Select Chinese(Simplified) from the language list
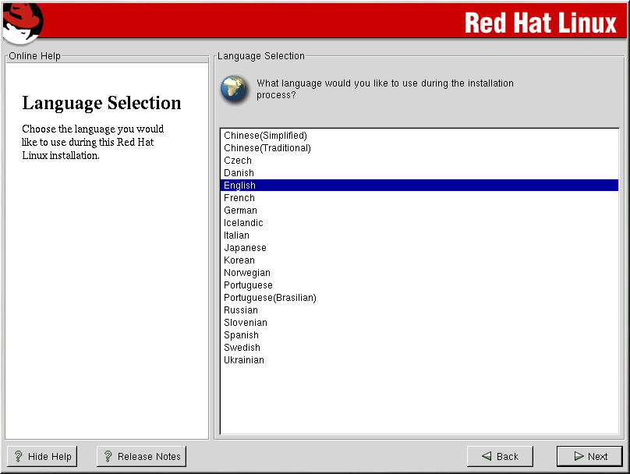Screen dimensions: 630x474 [265, 136]
